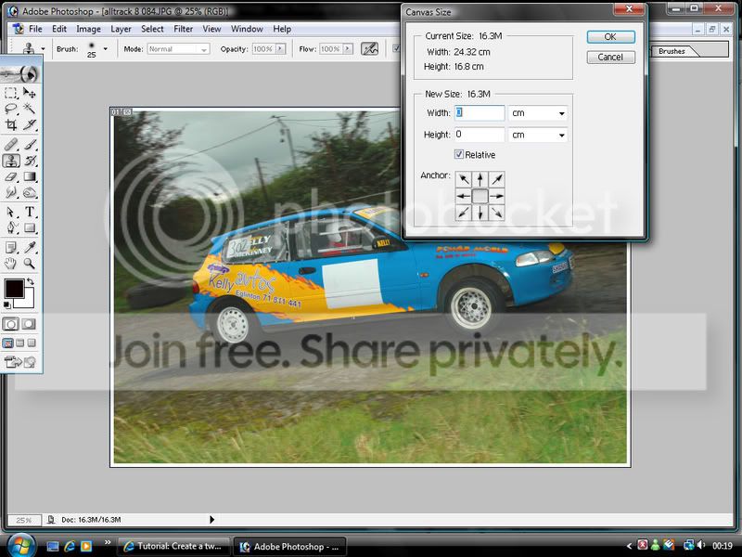Select the Eyedropper tool

click(30, 247)
